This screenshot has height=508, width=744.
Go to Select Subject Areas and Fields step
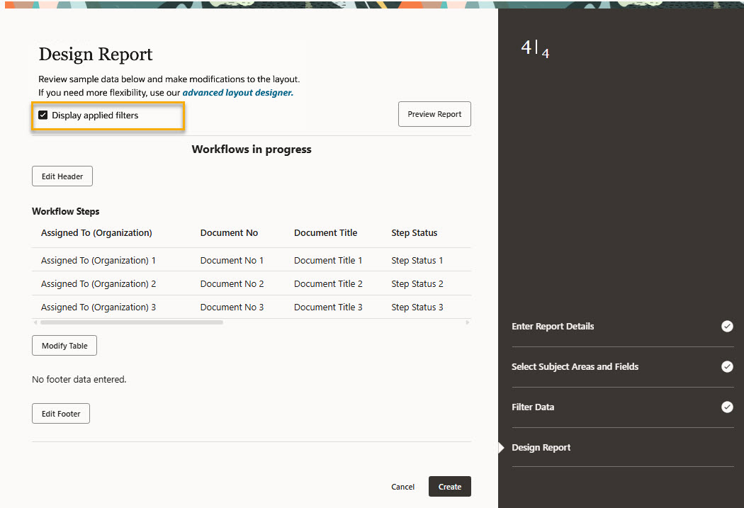tap(575, 367)
